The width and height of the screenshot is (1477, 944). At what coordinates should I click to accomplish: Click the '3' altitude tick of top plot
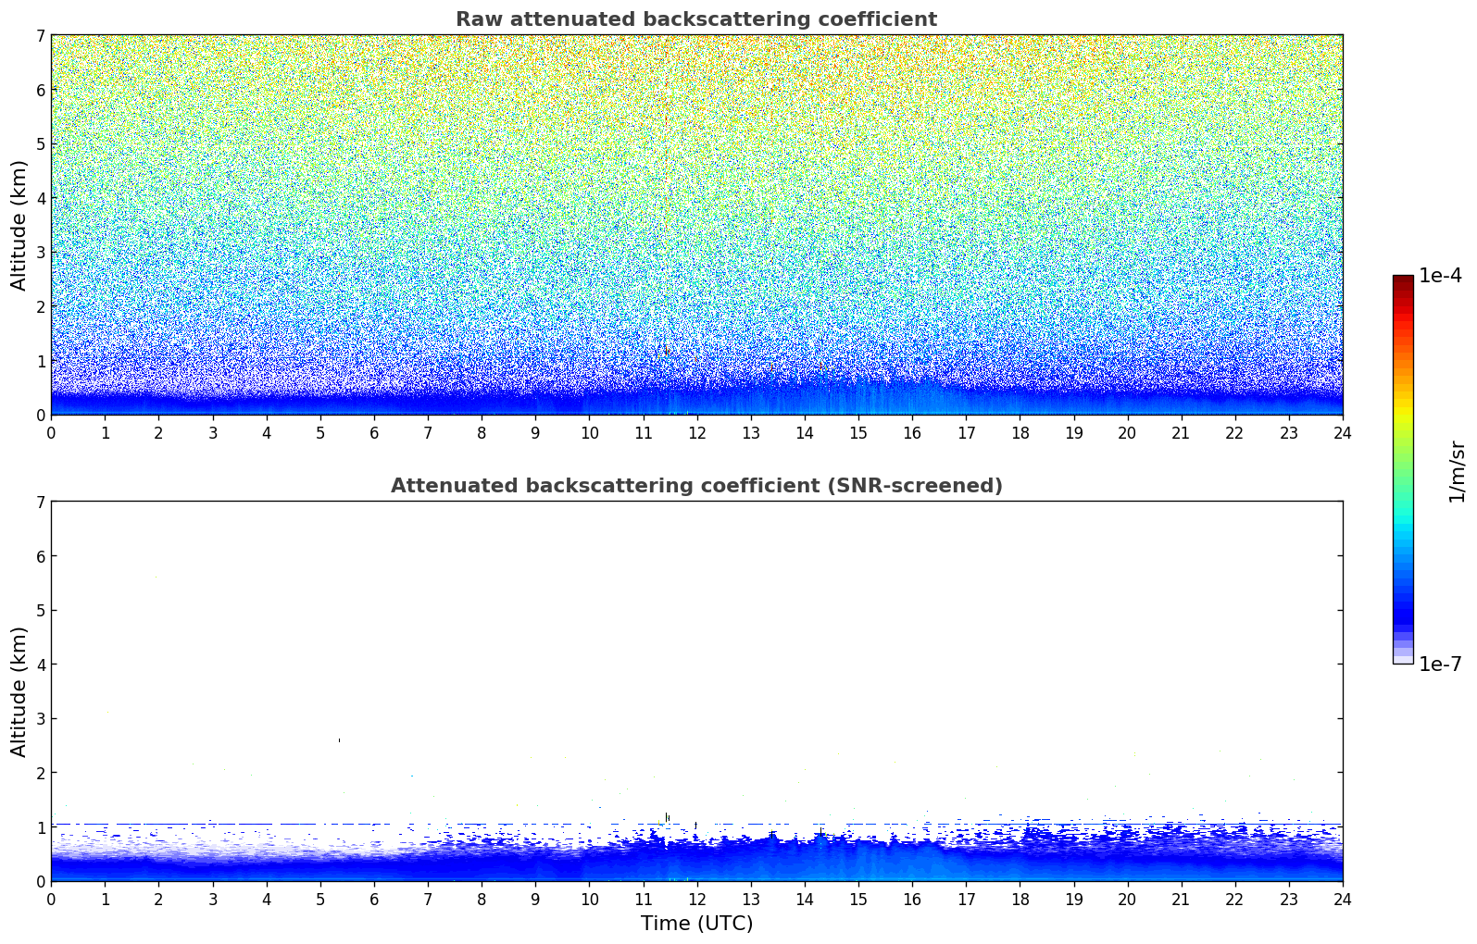point(40,253)
